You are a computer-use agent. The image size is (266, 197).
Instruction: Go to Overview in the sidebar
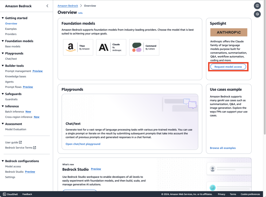[x=11, y=24]
